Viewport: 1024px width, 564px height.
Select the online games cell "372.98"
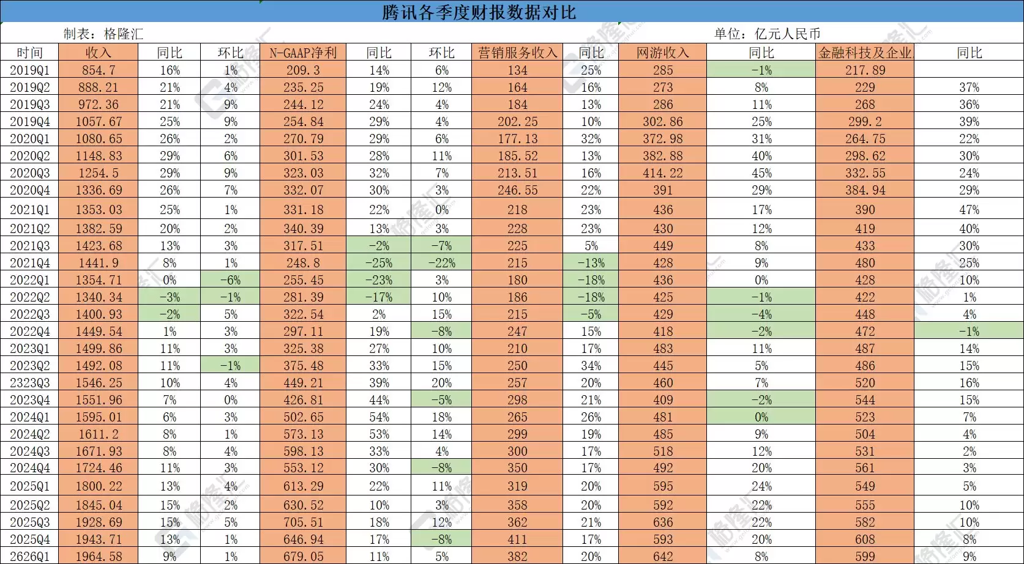[663, 139]
